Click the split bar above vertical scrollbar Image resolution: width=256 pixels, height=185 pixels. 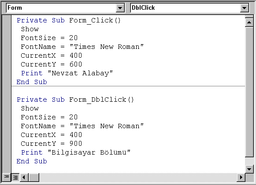249,17
